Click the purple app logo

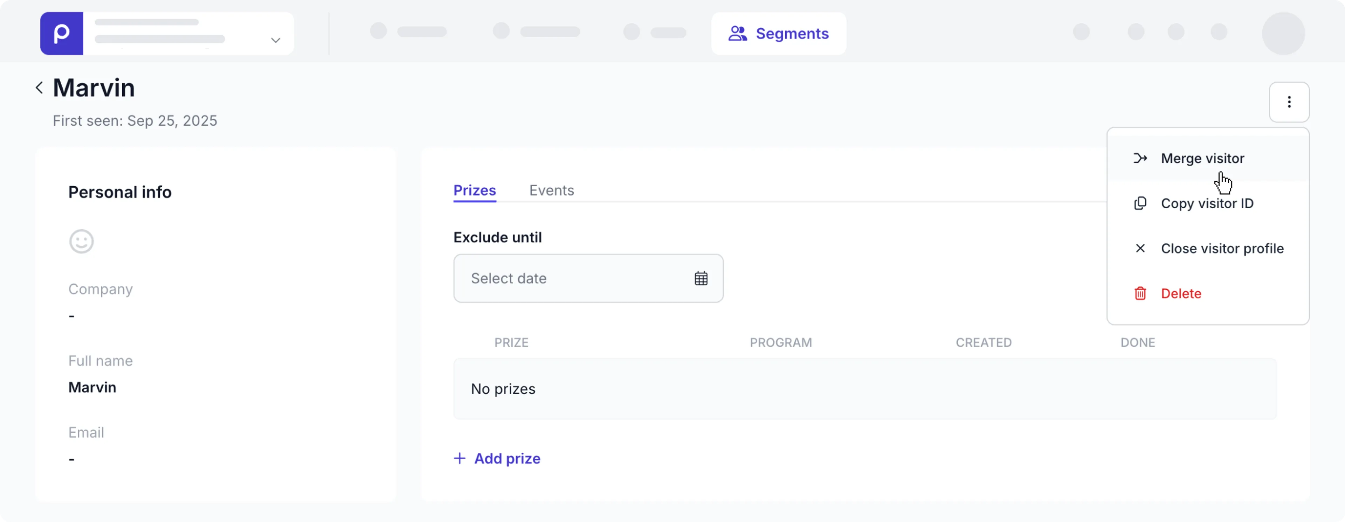click(61, 33)
